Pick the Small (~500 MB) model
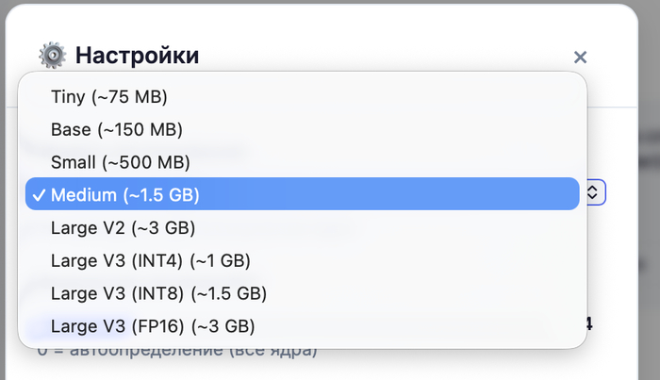This screenshot has width=660, height=380. pyautogui.click(x=120, y=161)
